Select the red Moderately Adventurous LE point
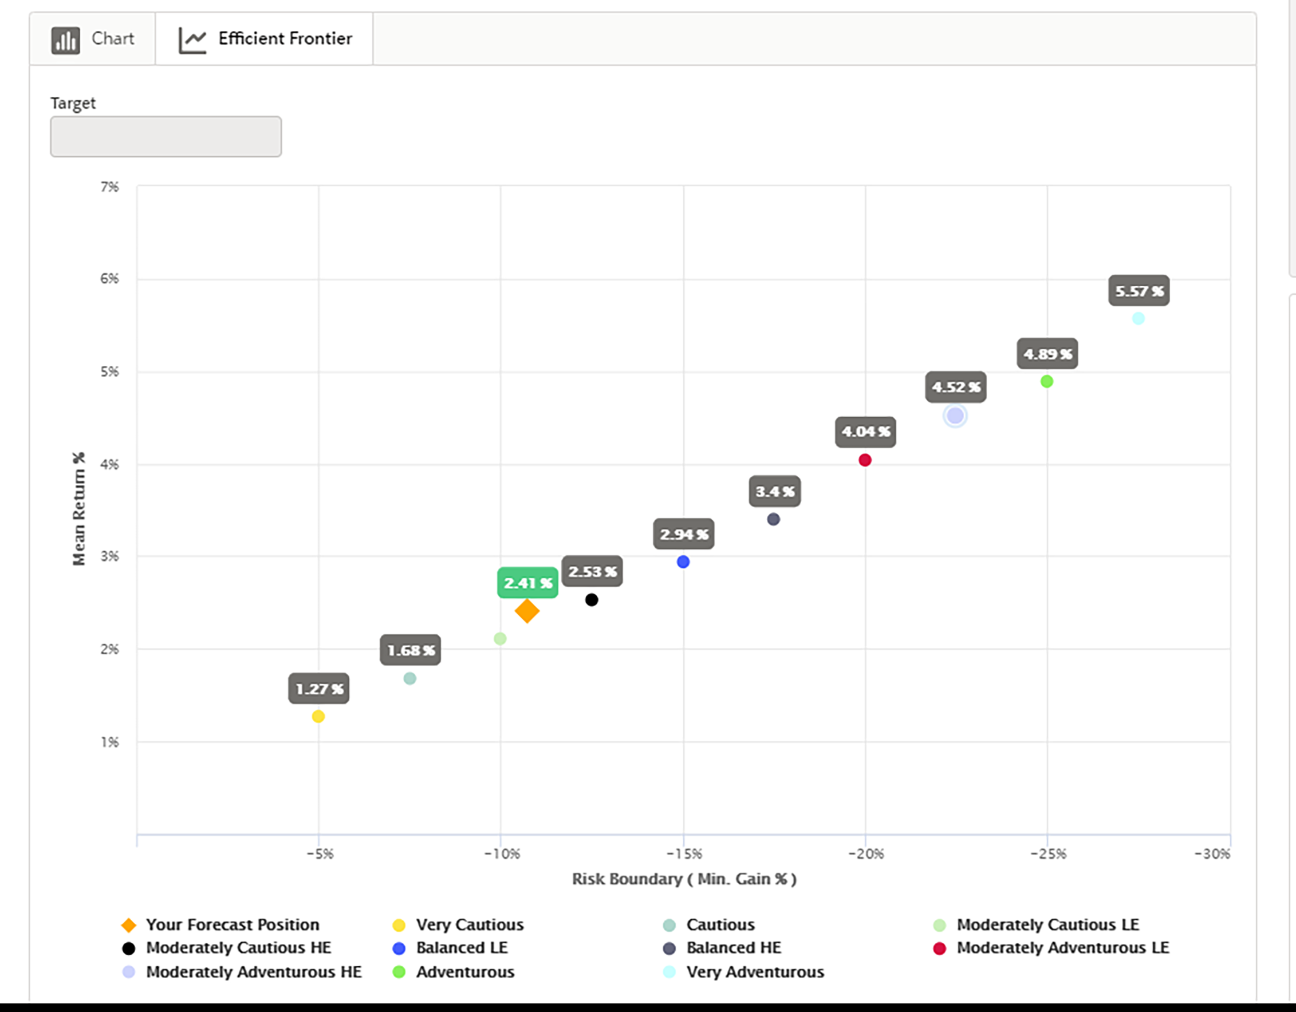This screenshot has height=1012, width=1296. point(865,460)
